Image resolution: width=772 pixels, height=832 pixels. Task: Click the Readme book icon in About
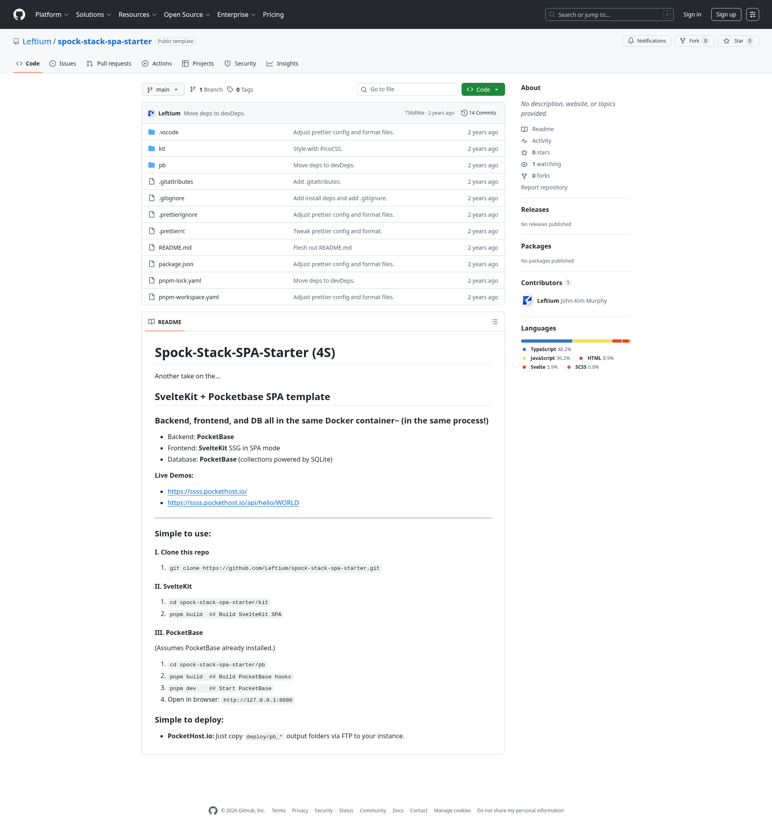click(524, 129)
